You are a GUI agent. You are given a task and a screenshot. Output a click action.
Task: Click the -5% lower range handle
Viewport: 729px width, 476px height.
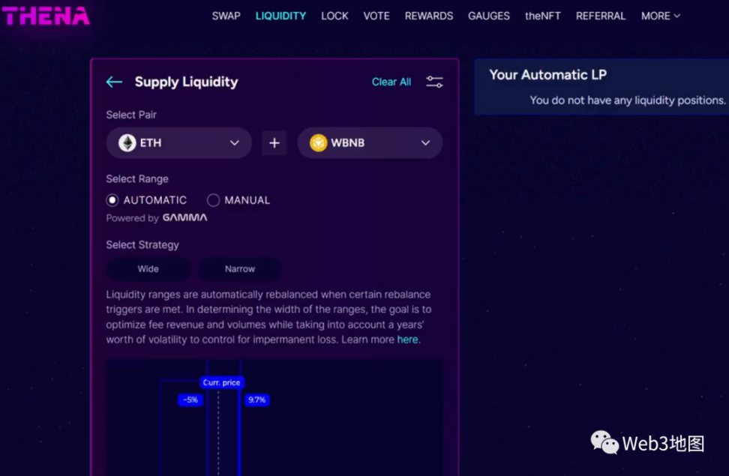point(190,400)
